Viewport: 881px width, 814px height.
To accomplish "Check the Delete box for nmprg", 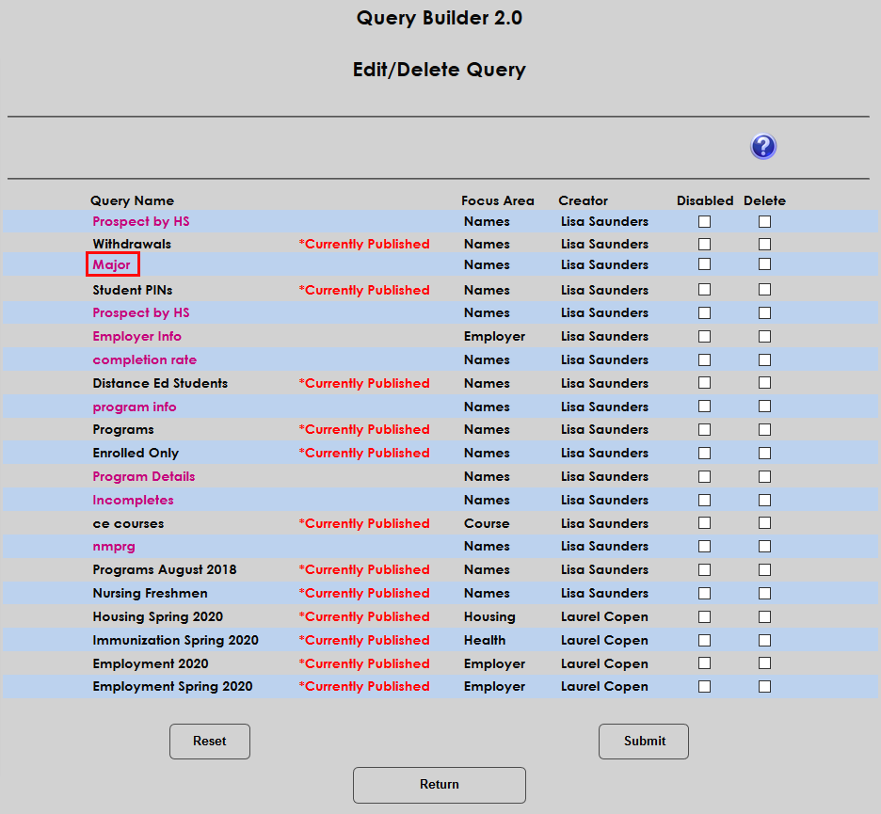I will pyautogui.click(x=764, y=546).
